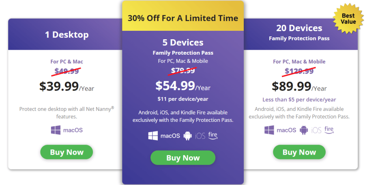This screenshot has height=185, width=365.
Task: Click the $54.99/Year price
Action: pyautogui.click(x=183, y=86)
